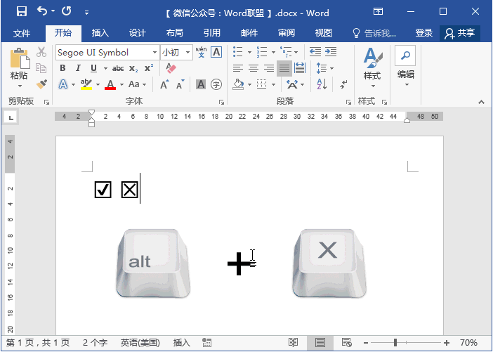The image size is (493, 352).
Task: Open the 编辑 editing menu button
Action: 406,67
